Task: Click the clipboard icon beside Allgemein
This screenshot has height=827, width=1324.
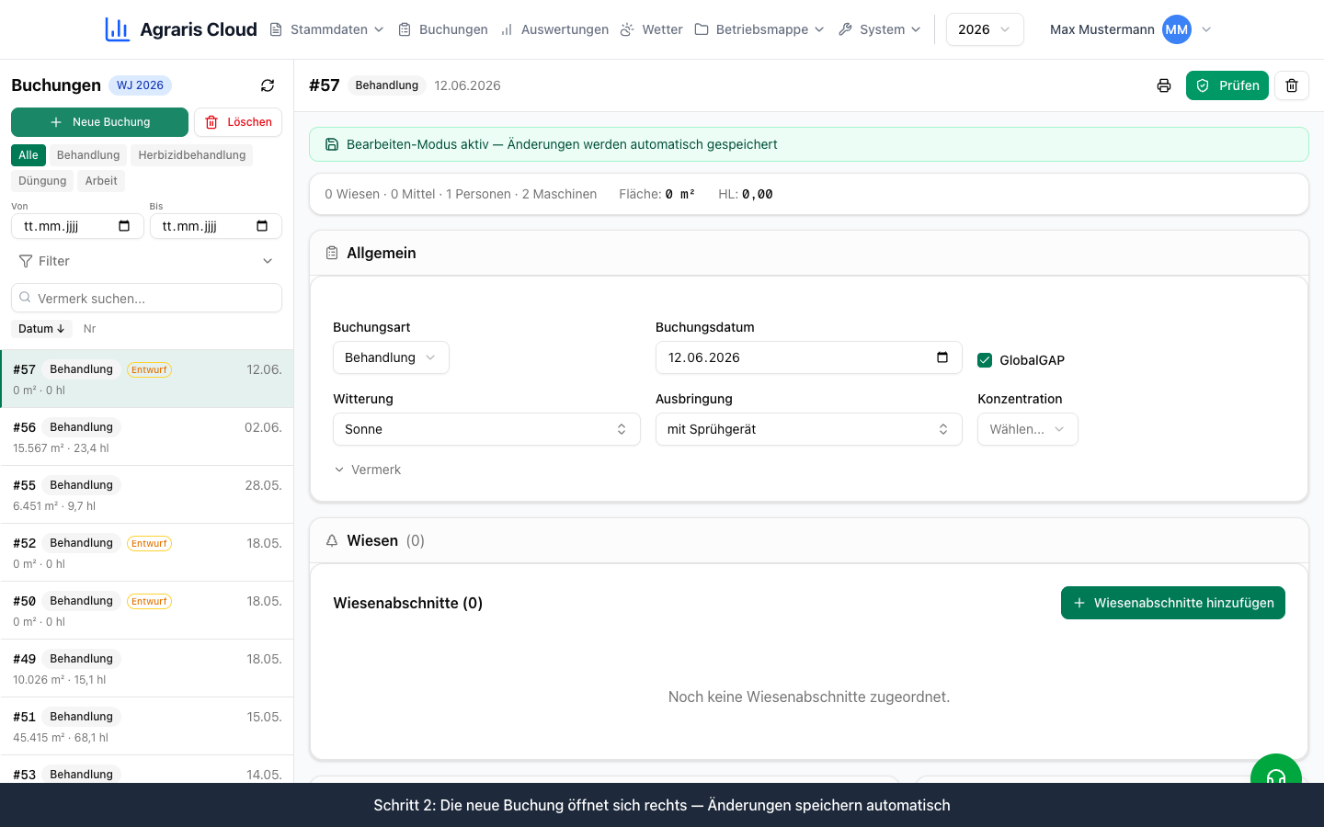Action: tap(332, 253)
